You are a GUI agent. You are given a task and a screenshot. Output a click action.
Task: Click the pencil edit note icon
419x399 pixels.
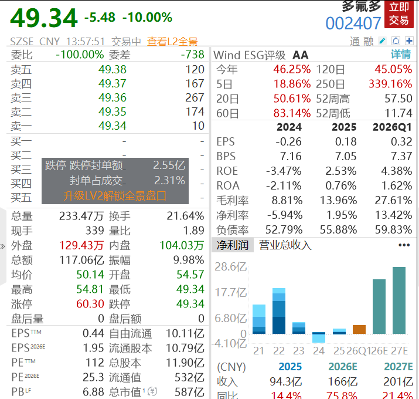383,41
